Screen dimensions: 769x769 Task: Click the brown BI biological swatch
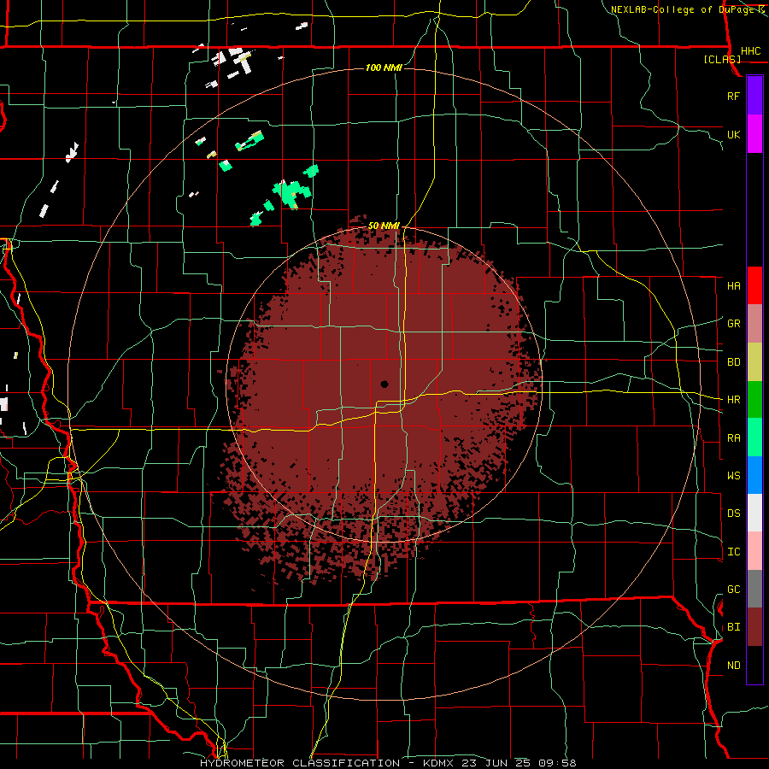(754, 627)
